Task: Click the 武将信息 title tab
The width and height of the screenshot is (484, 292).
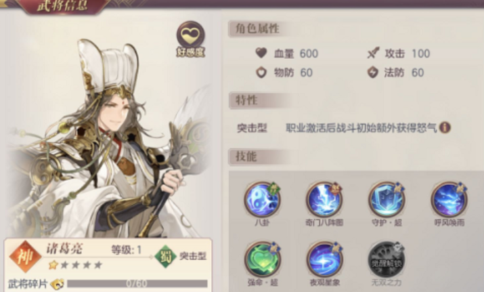Action: [x=63, y=6]
